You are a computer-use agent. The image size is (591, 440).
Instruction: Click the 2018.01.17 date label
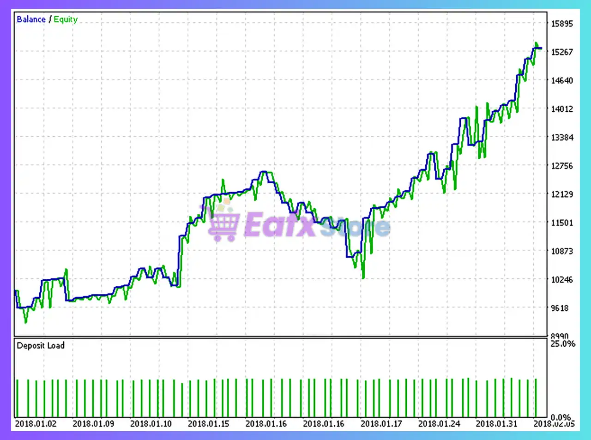[381, 423]
